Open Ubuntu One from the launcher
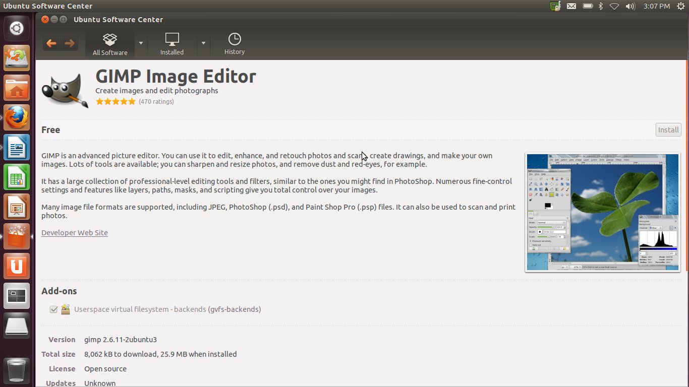The width and height of the screenshot is (689, 387). (x=17, y=266)
